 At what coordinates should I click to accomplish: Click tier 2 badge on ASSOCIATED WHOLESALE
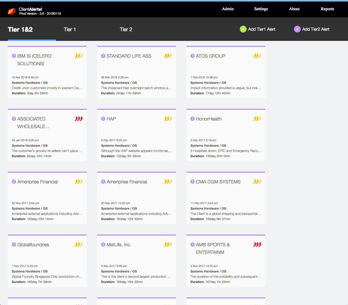click(14, 119)
